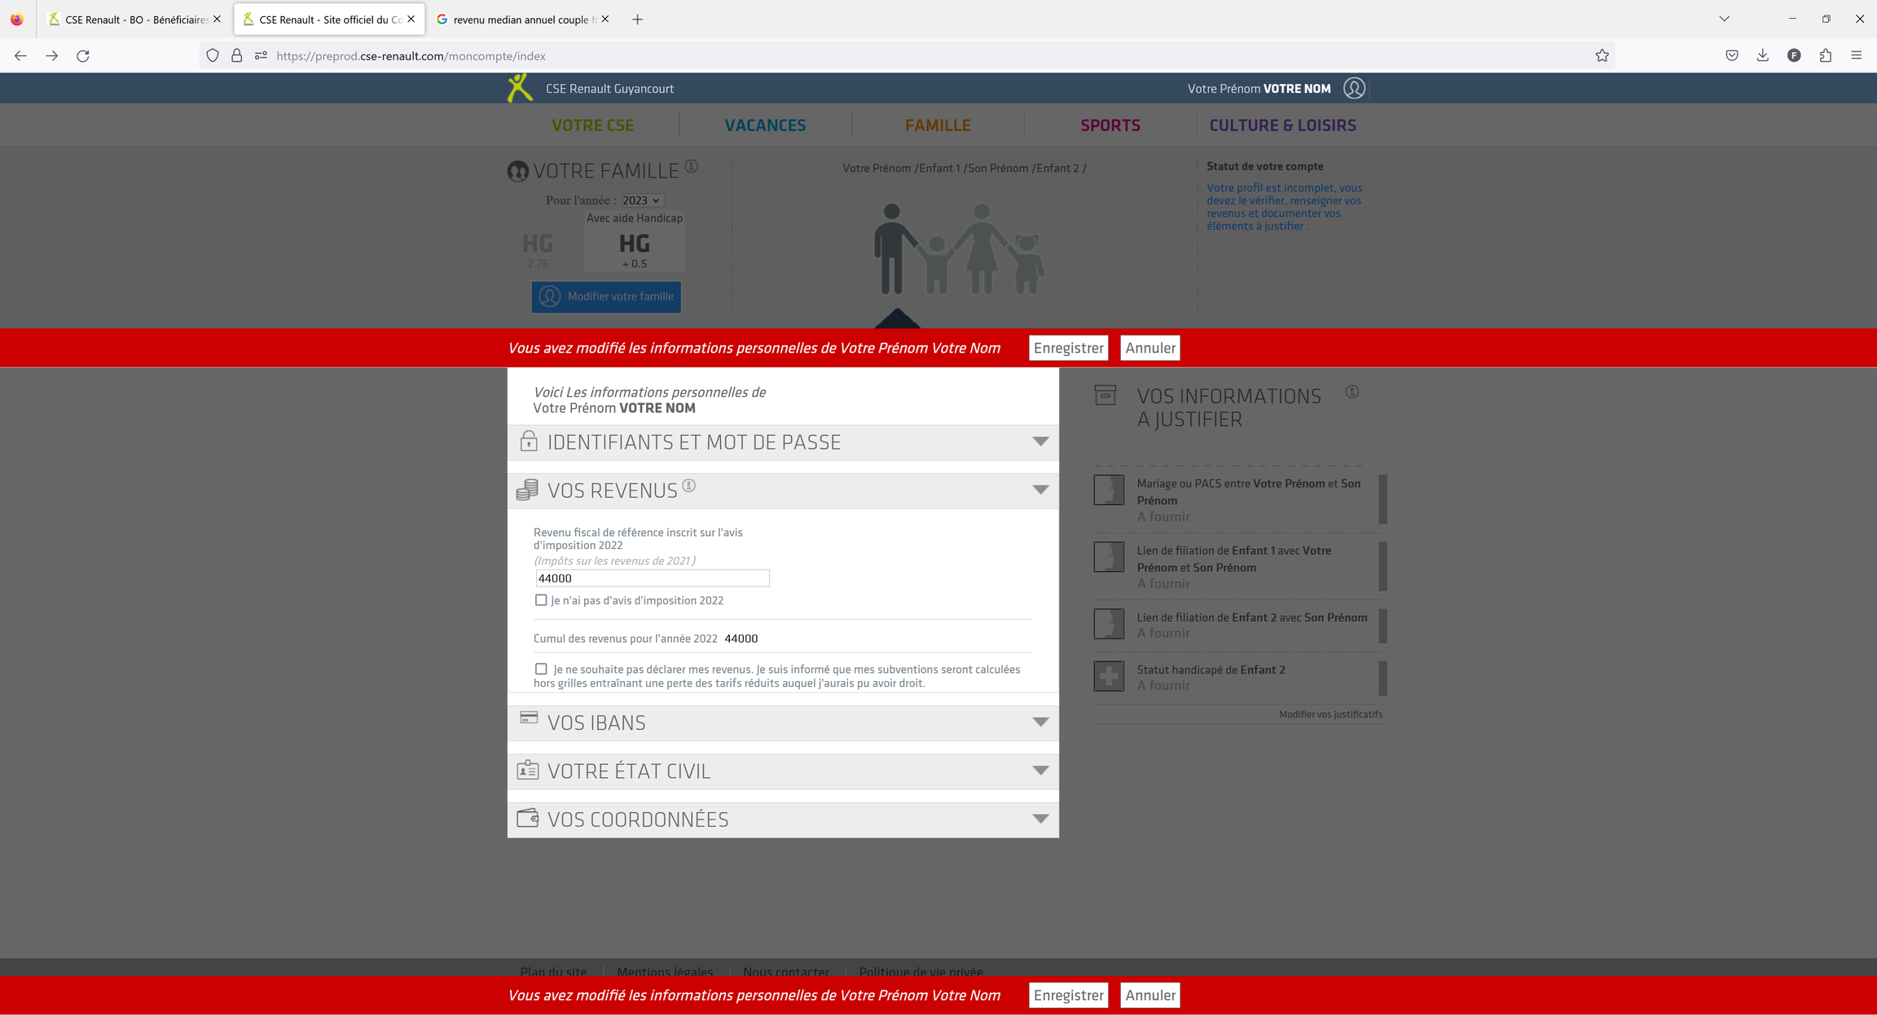Screen dimensions: 1877x1015
Task: Click the browser forward arrow
Action: click(x=52, y=55)
